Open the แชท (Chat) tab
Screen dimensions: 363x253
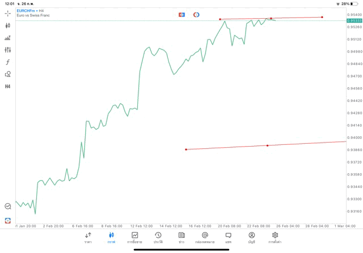pos(228,238)
